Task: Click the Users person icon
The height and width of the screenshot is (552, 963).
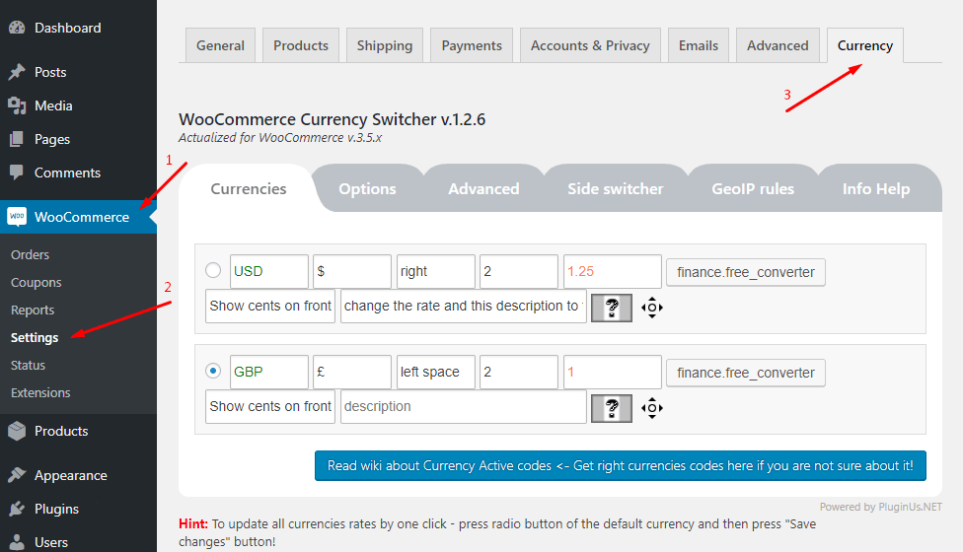Action: pyautogui.click(x=17, y=541)
